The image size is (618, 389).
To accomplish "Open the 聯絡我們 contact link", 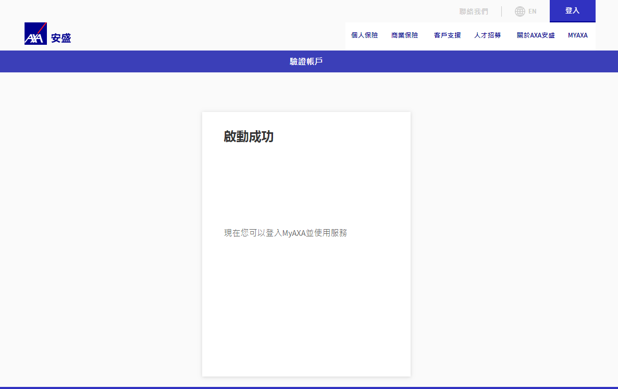I will pyautogui.click(x=473, y=11).
